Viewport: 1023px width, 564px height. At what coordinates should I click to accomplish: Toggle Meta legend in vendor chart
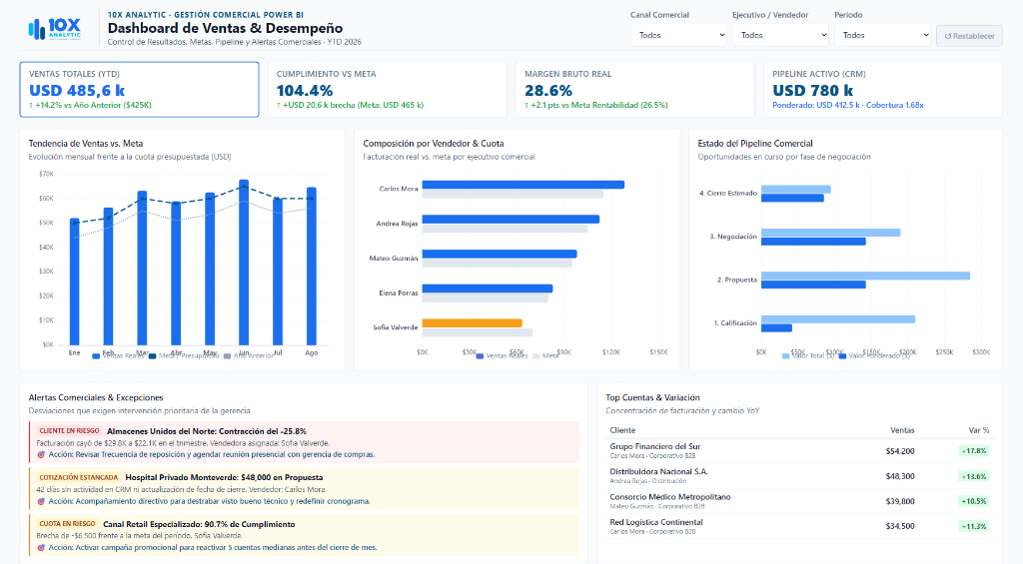click(545, 356)
